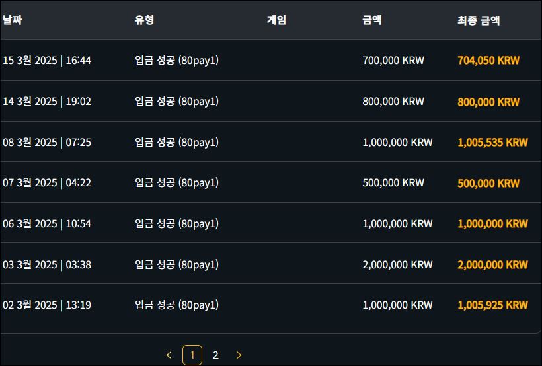Image resolution: width=542 pixels, height=366 pixels.
Task: Click the 유형 column header
Action: tap(144, 20)
